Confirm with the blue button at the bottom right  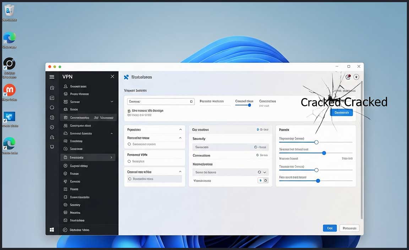(330, 228)
